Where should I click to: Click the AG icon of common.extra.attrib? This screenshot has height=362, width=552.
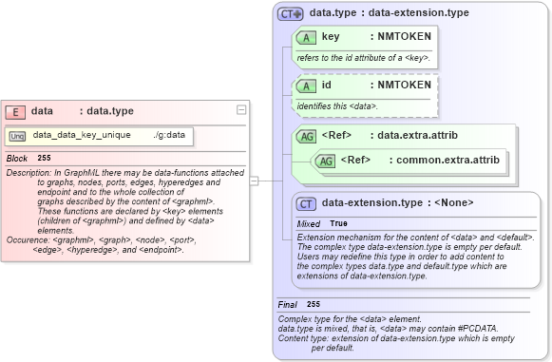click(x=325, y=161)
